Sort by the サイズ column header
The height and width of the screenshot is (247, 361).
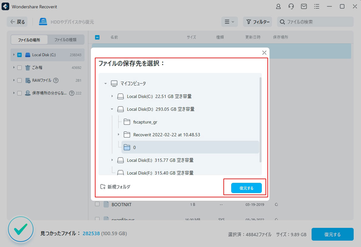tap(191, 37)
